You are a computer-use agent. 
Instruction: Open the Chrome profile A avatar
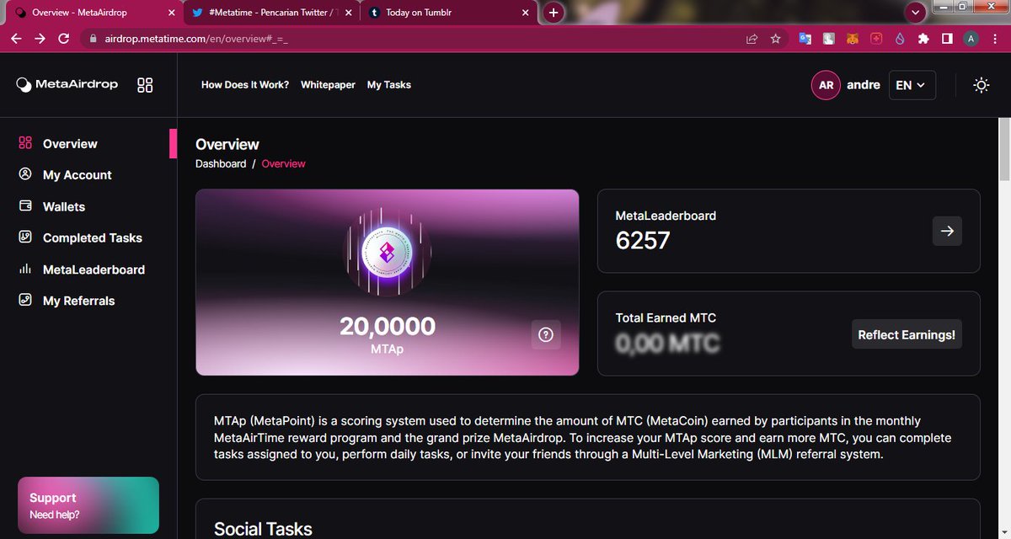pyautogui.click(x=971, y=39)
